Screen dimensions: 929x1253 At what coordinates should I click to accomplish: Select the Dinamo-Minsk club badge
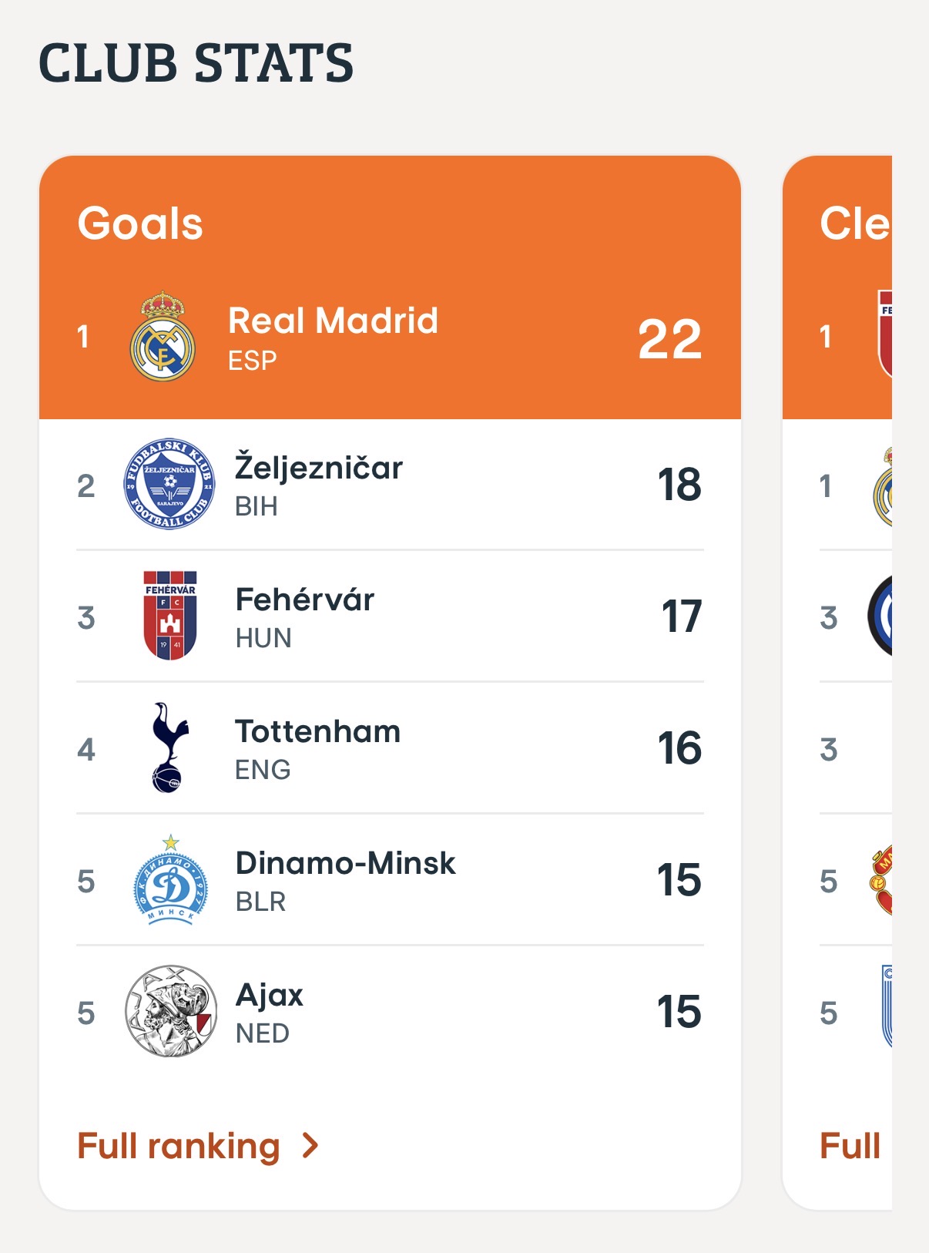pos(170,880)
